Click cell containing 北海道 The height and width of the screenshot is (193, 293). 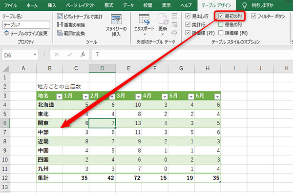50,105
